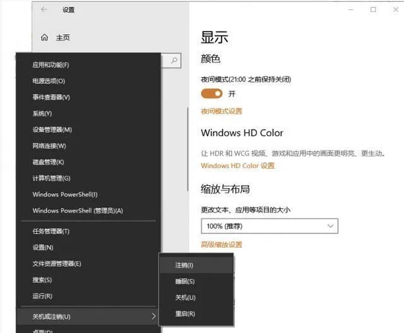Select 睡眠(S) in the submenu
404x333 pixels.
(x=196, y=281)
